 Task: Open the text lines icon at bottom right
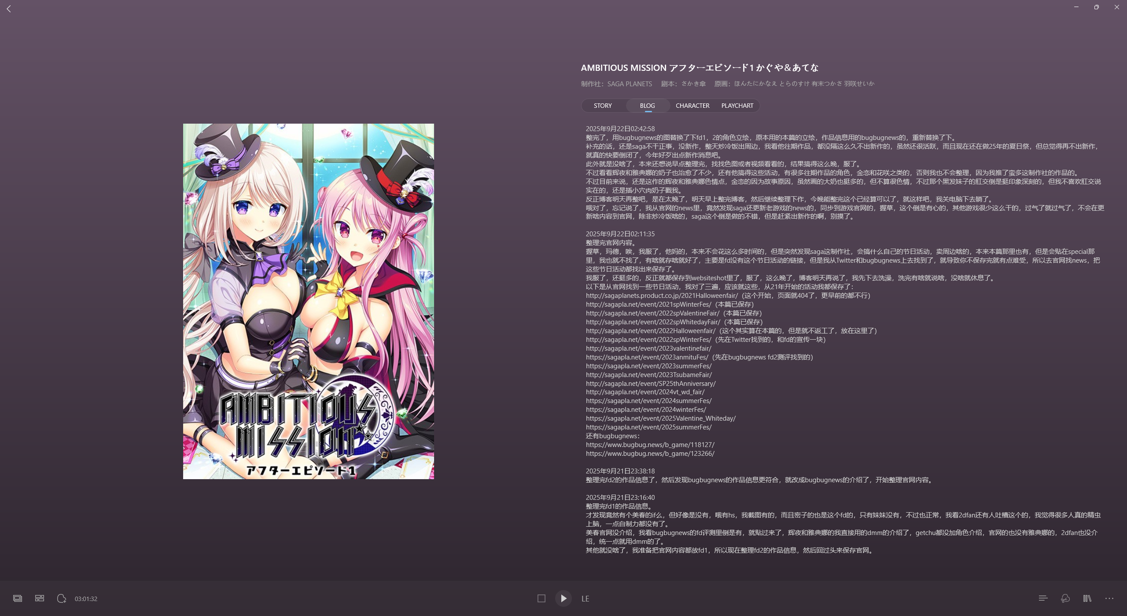click(1043, 598)
